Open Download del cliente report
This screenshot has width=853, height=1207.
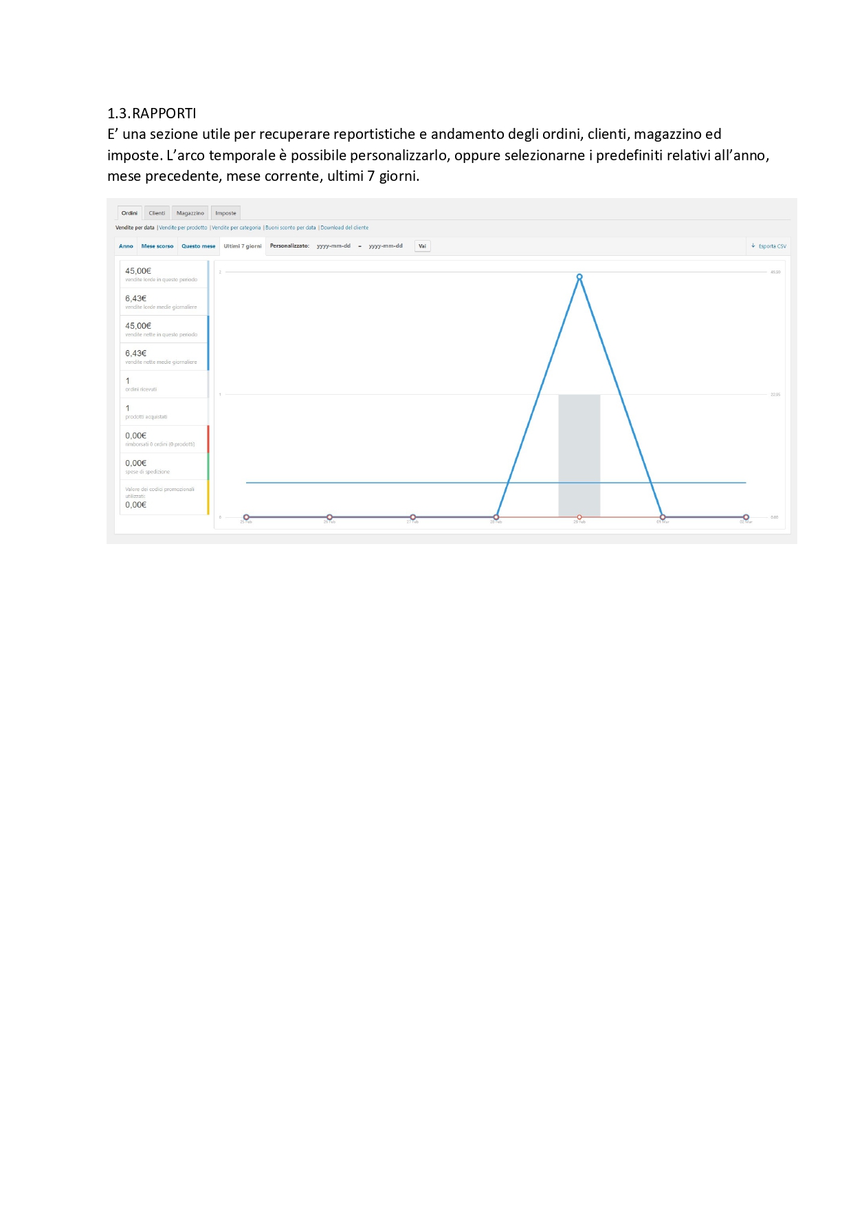point(344,228)
